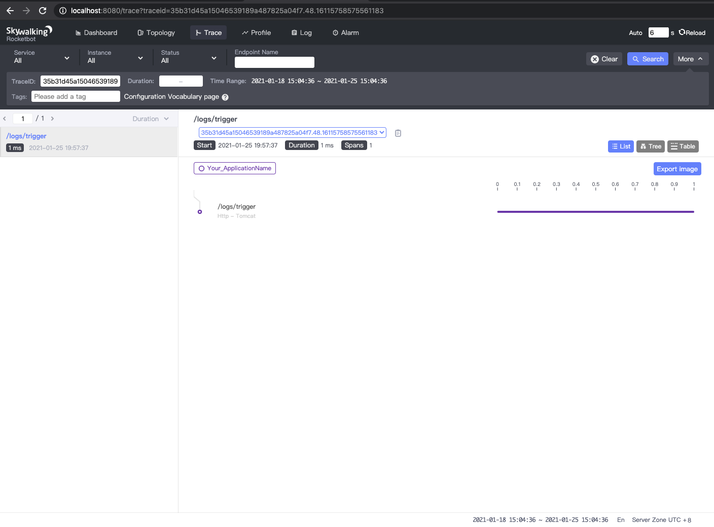Viewport: 714px width, 527px height.
Task: Collapse the More options panel
Action: [691, 59]
